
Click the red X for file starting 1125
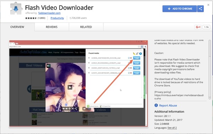(131, 73)
